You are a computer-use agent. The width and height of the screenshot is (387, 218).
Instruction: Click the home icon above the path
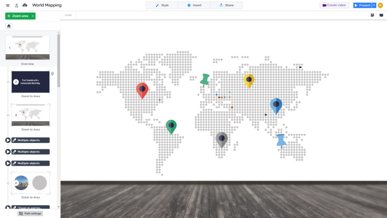9,26
